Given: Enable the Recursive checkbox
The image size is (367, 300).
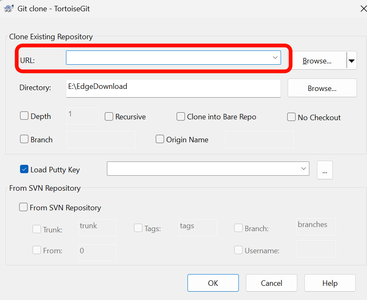Looking at the screenshot, I should point(109,116).
